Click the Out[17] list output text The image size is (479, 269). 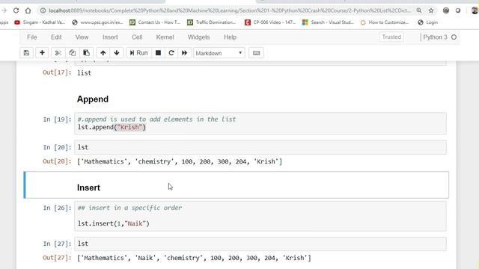point(85,73)
